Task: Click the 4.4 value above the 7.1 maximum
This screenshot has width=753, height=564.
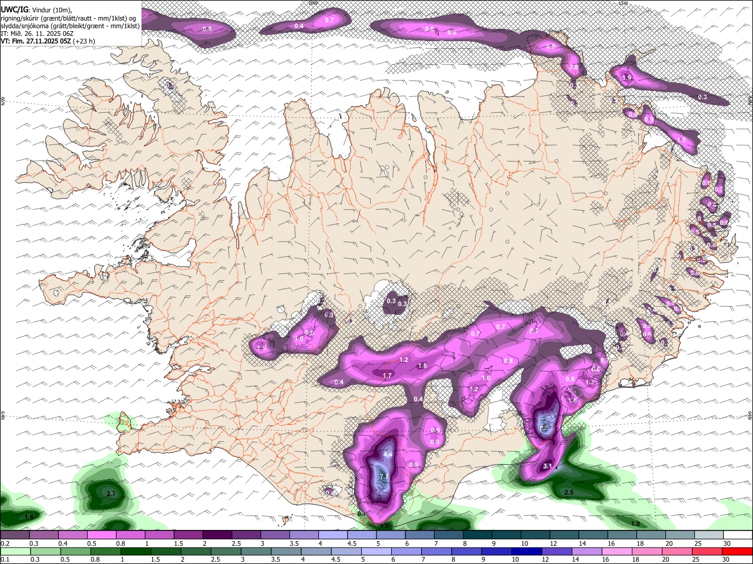Action: click(x=388, y=455)
